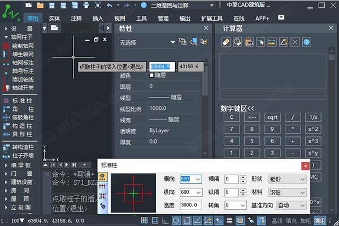Select 轴线开关 tool in left sidebar

click(x=19, y=88)
